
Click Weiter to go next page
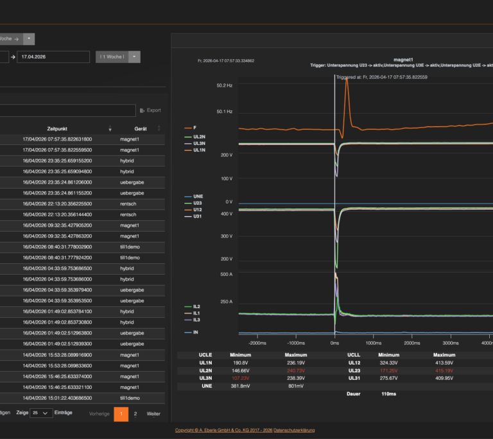(x=153, y=414)
